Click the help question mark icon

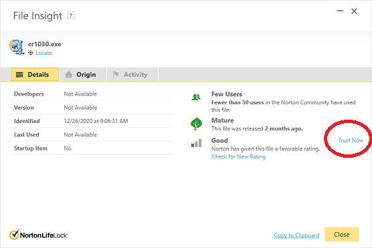[x=71, y=15]
